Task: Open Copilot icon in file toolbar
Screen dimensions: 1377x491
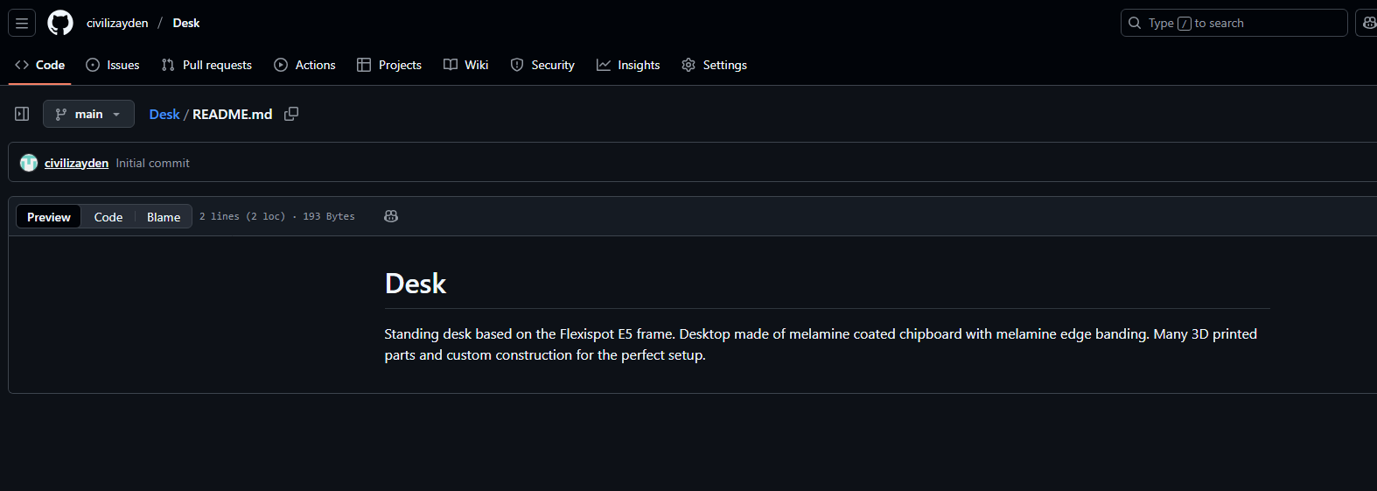Action: pos(391,216)
